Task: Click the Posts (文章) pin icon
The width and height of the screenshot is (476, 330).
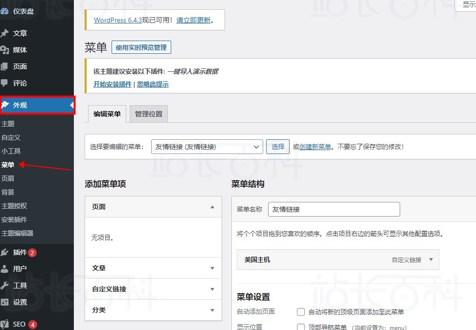Action: coord(4,33)
